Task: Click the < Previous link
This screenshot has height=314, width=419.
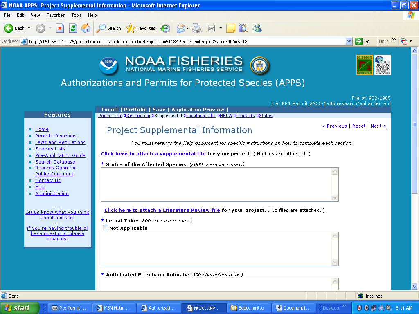Action: 334,126
